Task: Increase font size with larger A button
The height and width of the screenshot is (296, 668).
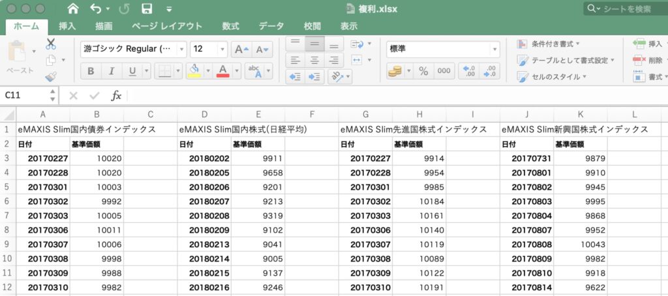Action: pyautogui.click(x=242, y=50)
